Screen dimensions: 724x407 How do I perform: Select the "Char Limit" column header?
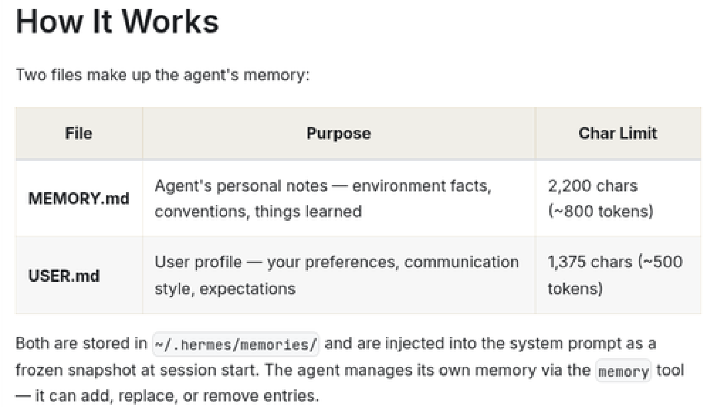tap(618, 133)
